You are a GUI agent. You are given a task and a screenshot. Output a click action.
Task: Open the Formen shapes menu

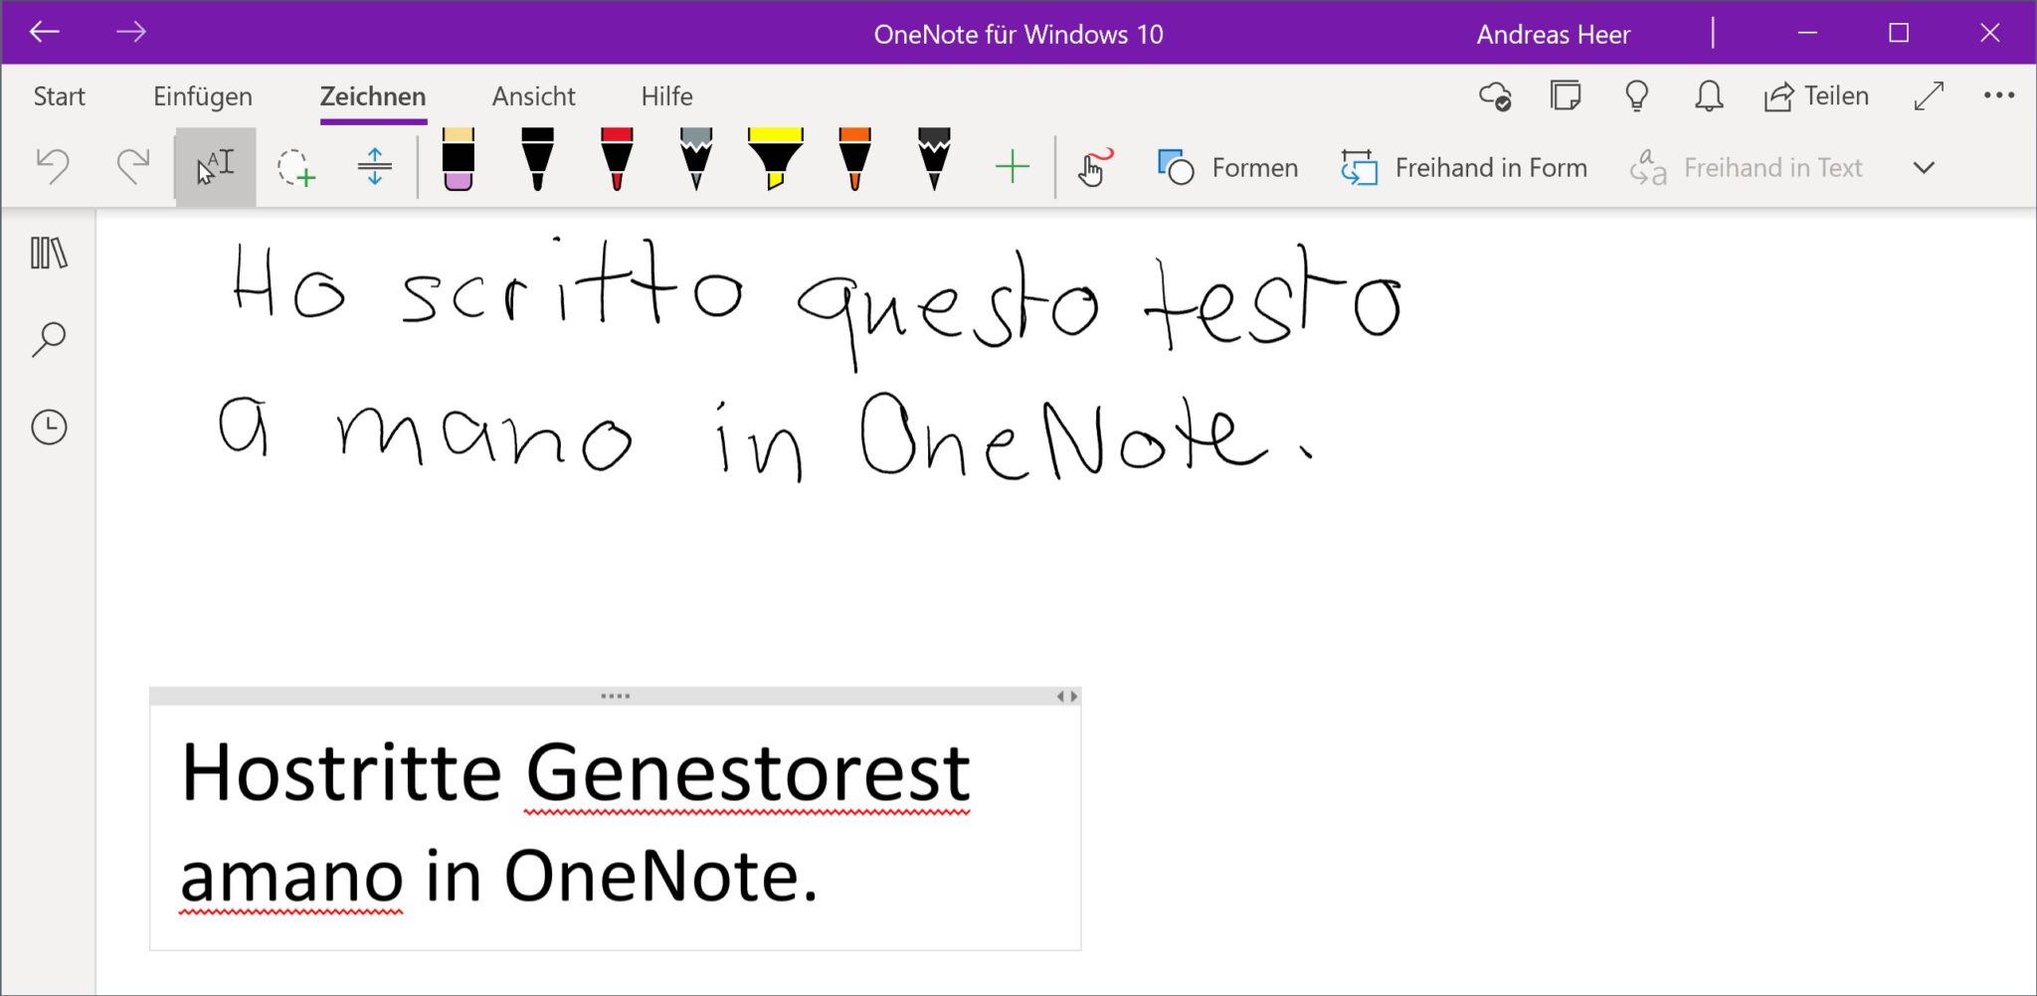(x=1228, y=168)
